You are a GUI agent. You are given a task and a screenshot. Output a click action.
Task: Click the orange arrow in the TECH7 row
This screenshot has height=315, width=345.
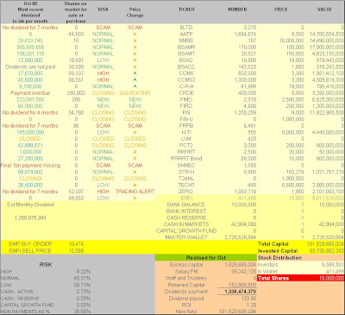(x=135, y=185)
